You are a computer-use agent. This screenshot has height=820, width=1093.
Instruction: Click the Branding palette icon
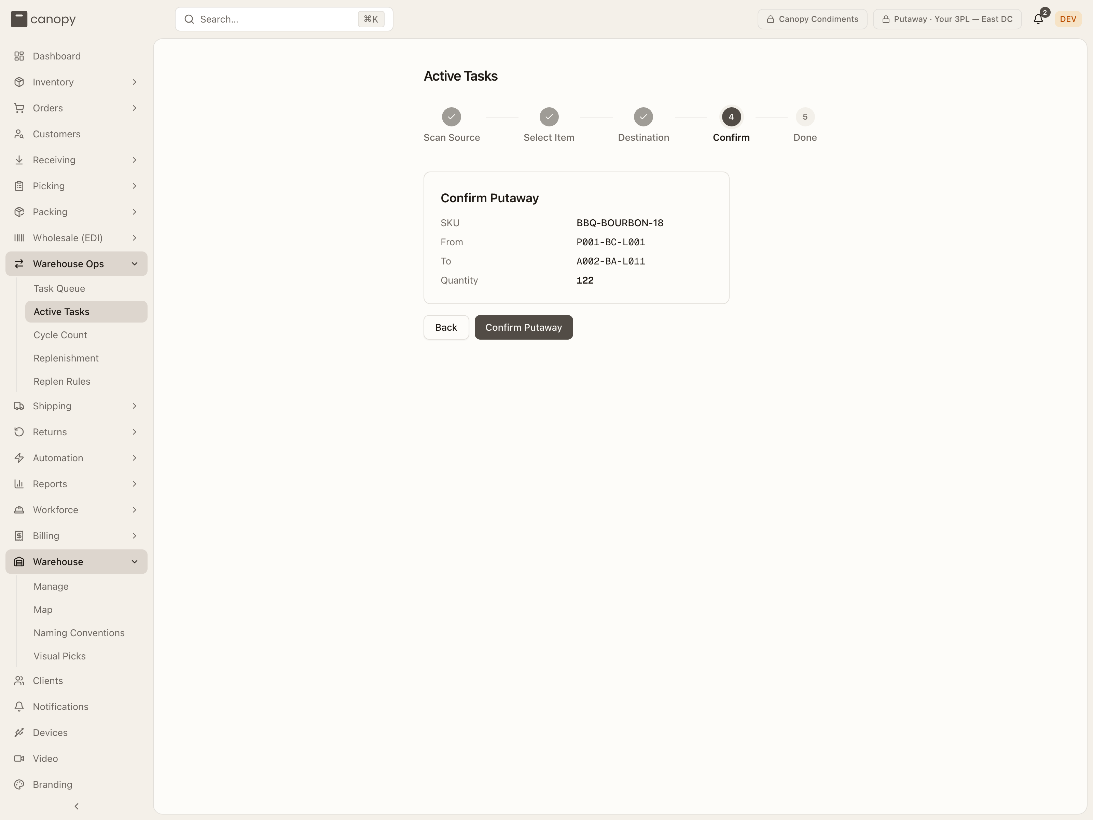[19, 784]
